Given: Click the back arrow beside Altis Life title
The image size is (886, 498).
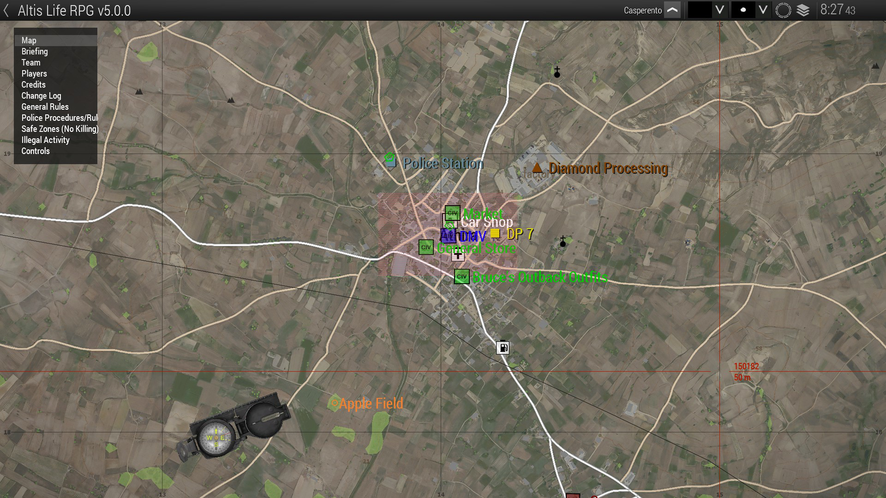Looking at the screenshot, I should 6,11.
